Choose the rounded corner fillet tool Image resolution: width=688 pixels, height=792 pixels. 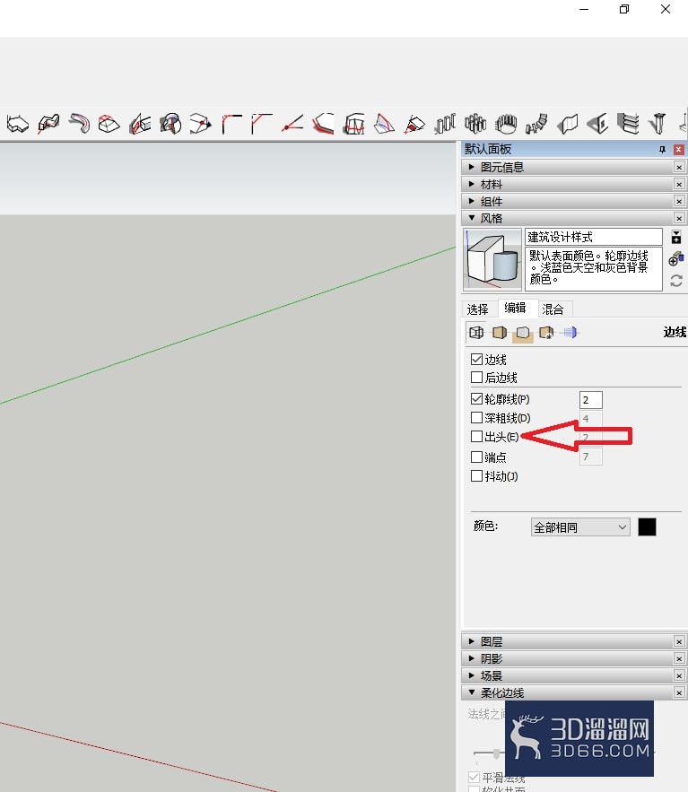pyautogui.click(x=231, y=123)
